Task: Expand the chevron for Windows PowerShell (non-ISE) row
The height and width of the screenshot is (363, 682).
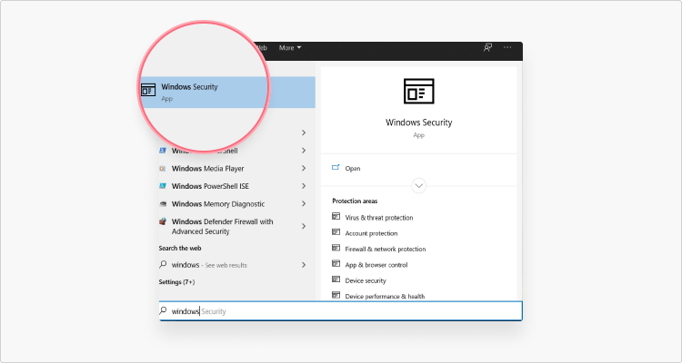Action: [x=304, y=151]
